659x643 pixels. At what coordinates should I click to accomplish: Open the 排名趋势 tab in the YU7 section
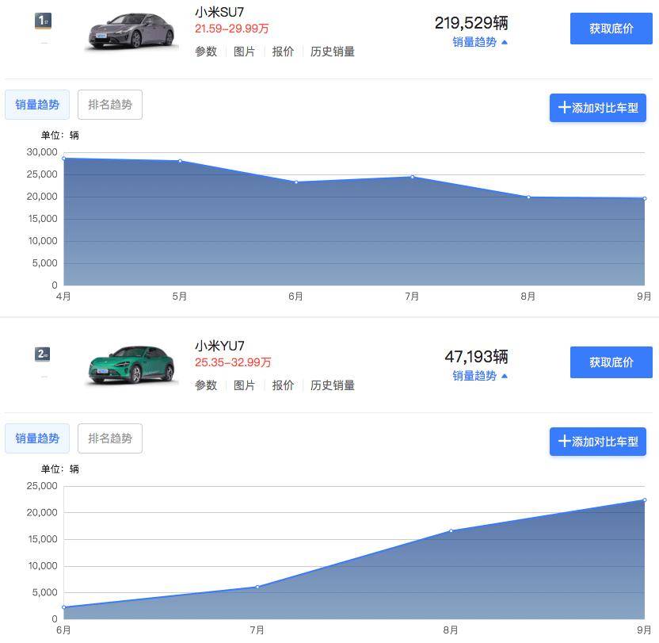point(109,438)
